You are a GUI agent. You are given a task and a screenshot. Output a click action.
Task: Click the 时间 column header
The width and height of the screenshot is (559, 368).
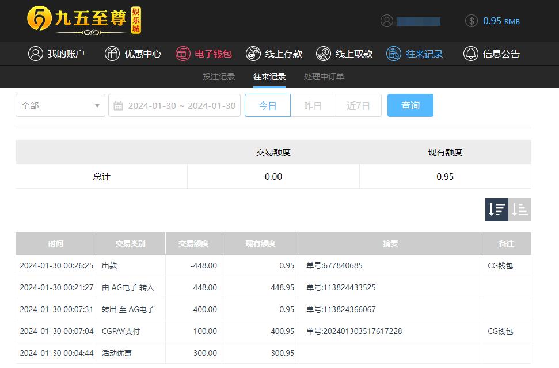pyautogui.click(x=56, y=244)
